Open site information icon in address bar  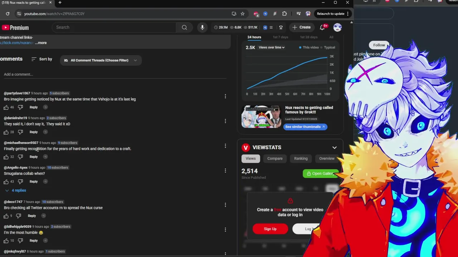(19, 14)
